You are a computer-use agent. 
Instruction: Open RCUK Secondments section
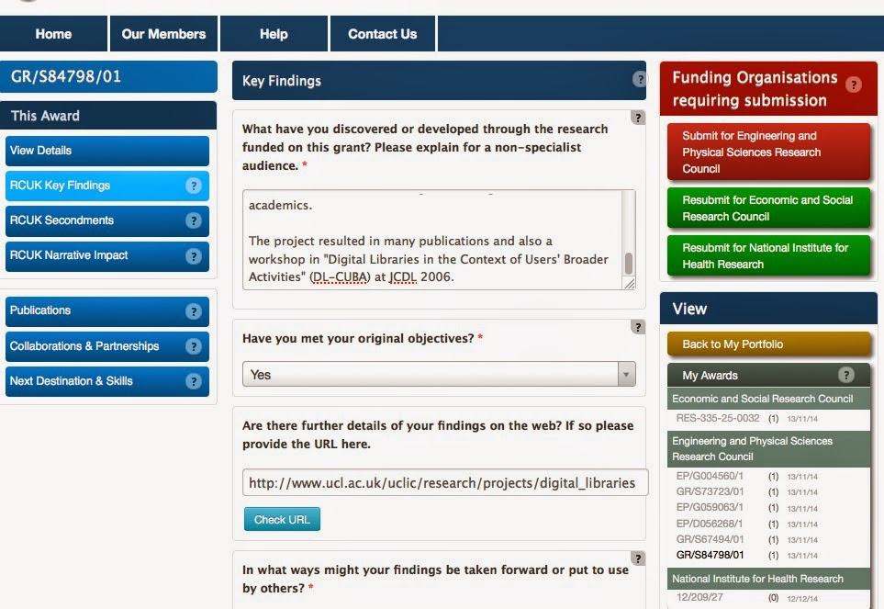point(107,220)
